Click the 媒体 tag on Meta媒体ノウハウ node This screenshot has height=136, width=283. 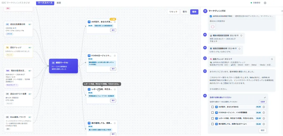click(x=8, y=129)
